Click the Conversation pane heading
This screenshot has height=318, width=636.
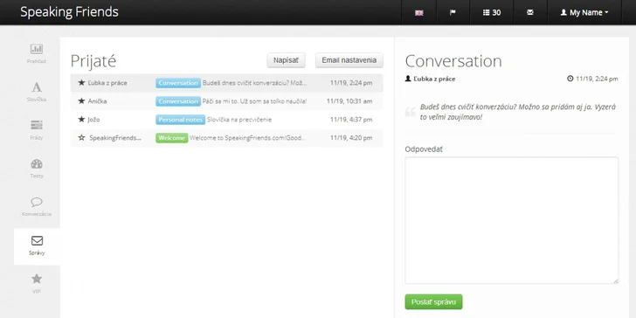click(453, 61)
